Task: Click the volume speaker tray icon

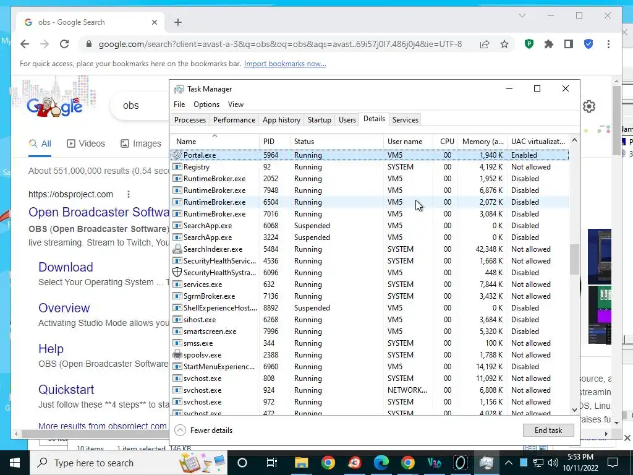Action: 553,463
